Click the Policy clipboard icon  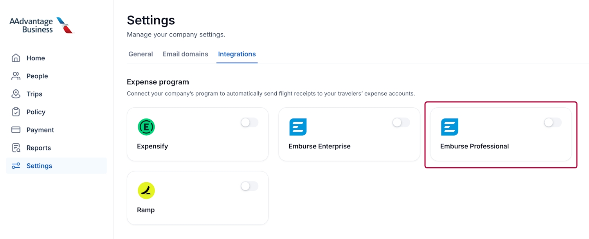pyautogui.click(x=16, y=112)
